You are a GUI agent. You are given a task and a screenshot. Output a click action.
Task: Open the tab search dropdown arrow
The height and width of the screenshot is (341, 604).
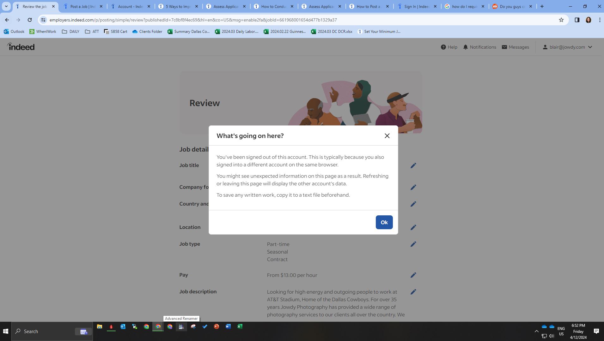(6, 6)
